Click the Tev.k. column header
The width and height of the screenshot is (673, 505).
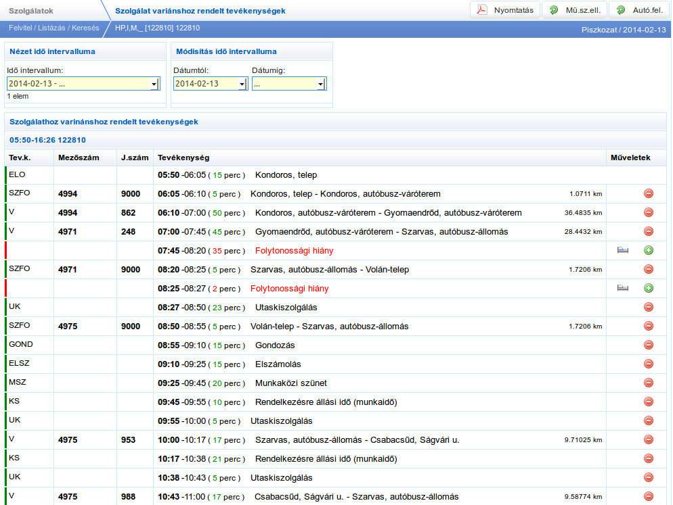point(20,158)
